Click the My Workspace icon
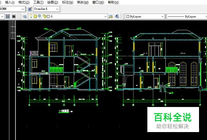The image size is (207, 140). 14,17
